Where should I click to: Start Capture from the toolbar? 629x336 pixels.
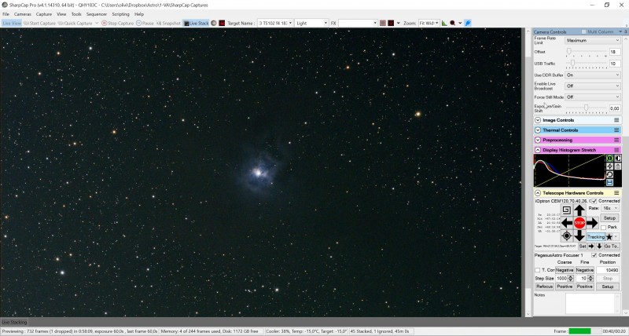(x=39, y=24)
